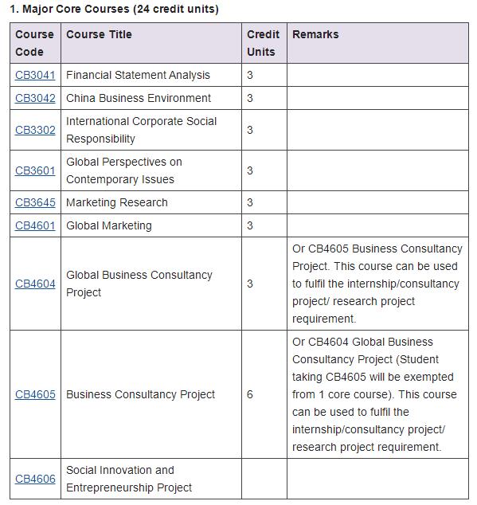Click the remarks text for CB4604
The image size is (477, 505).
click(377, 284)
